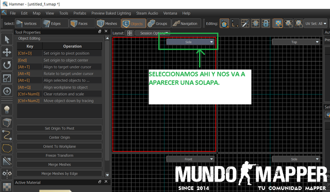Toggle texture scale lock with arrows icon
330x192 pixels.
288,23
